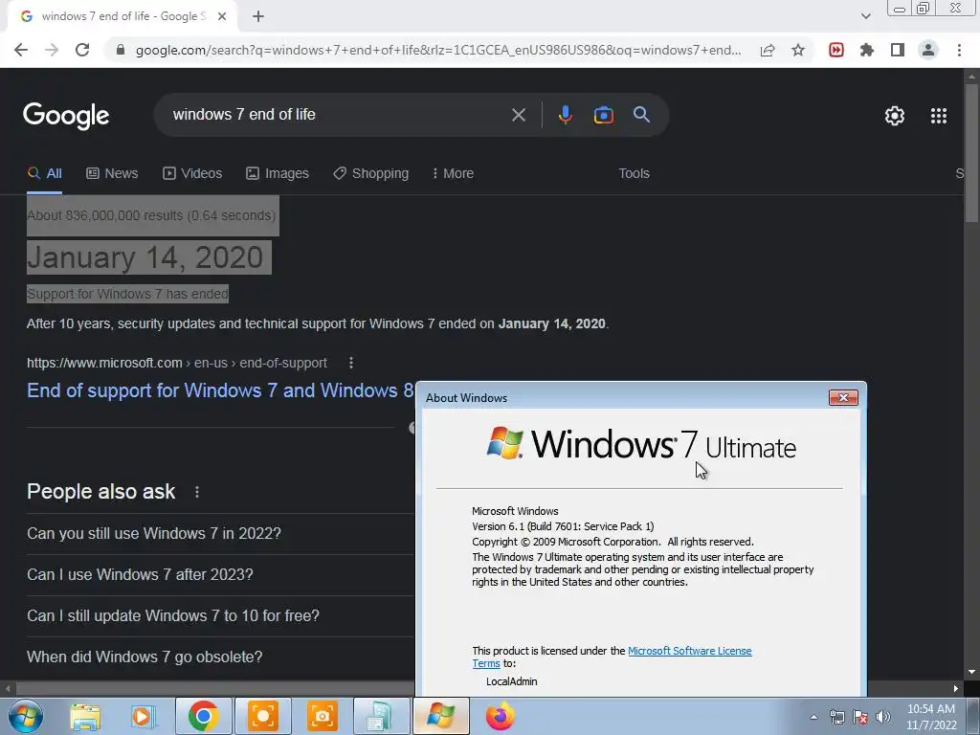Show hidden system tray icons

(x=813, y=717)
